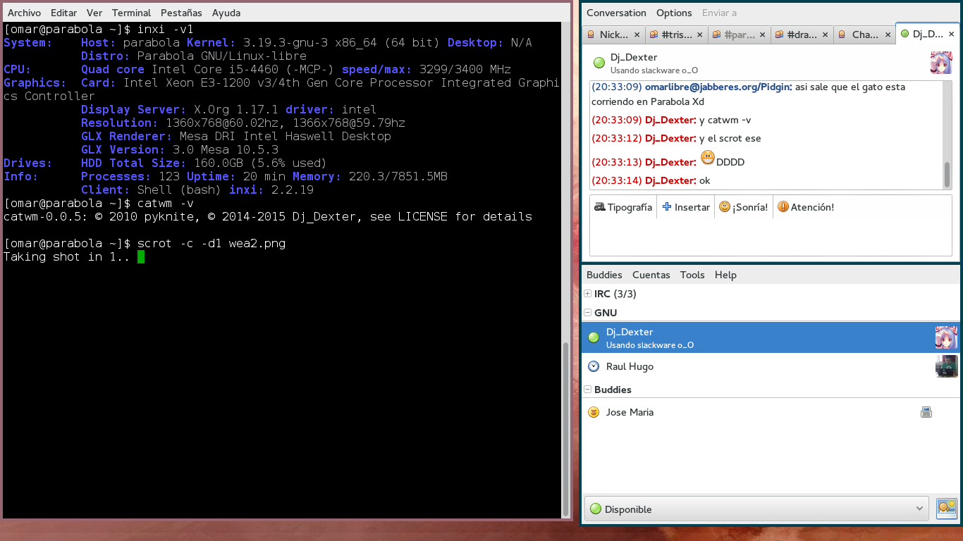Open the Pestañas menu in terminal

click(181, 13)
